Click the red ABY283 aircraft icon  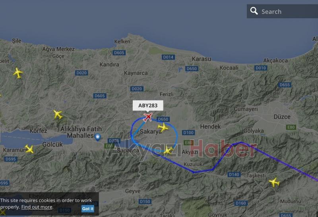pyautogui.click(x=148, y=117)
